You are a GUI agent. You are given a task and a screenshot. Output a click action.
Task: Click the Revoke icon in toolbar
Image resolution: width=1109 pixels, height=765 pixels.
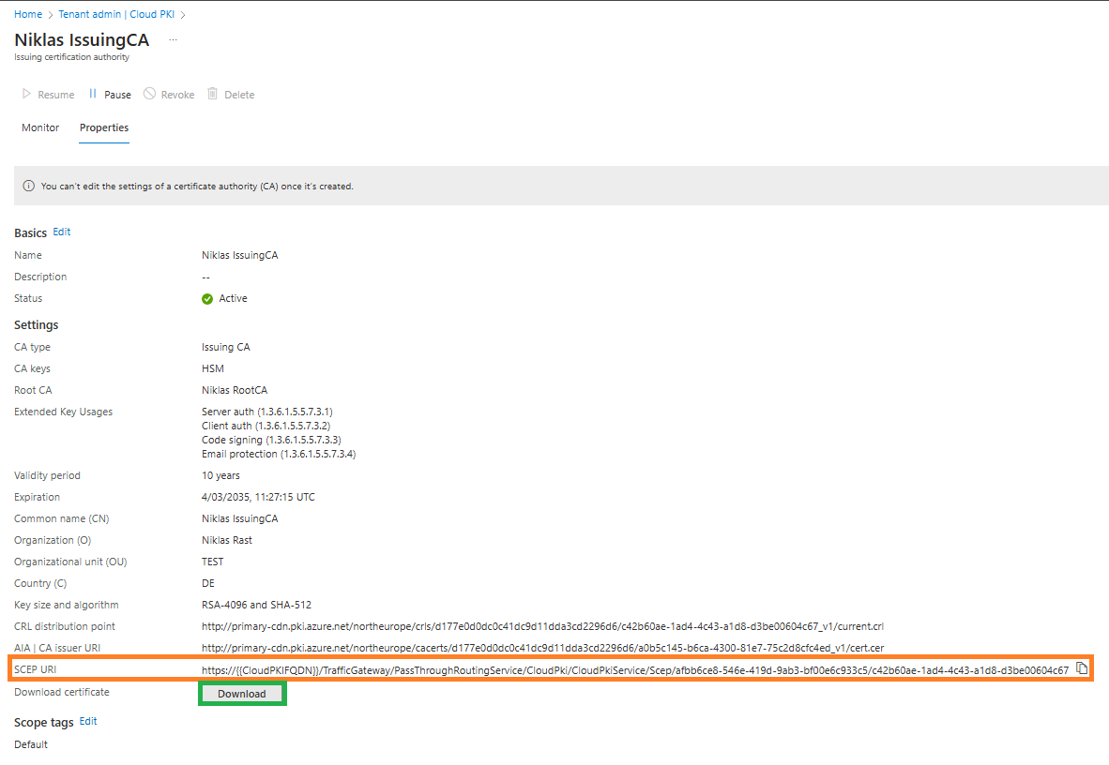(149, 95)
